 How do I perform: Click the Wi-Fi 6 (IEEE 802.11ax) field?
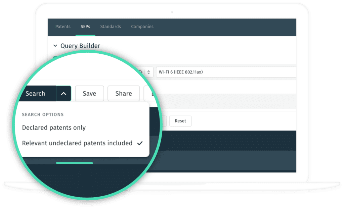(225, 72)
